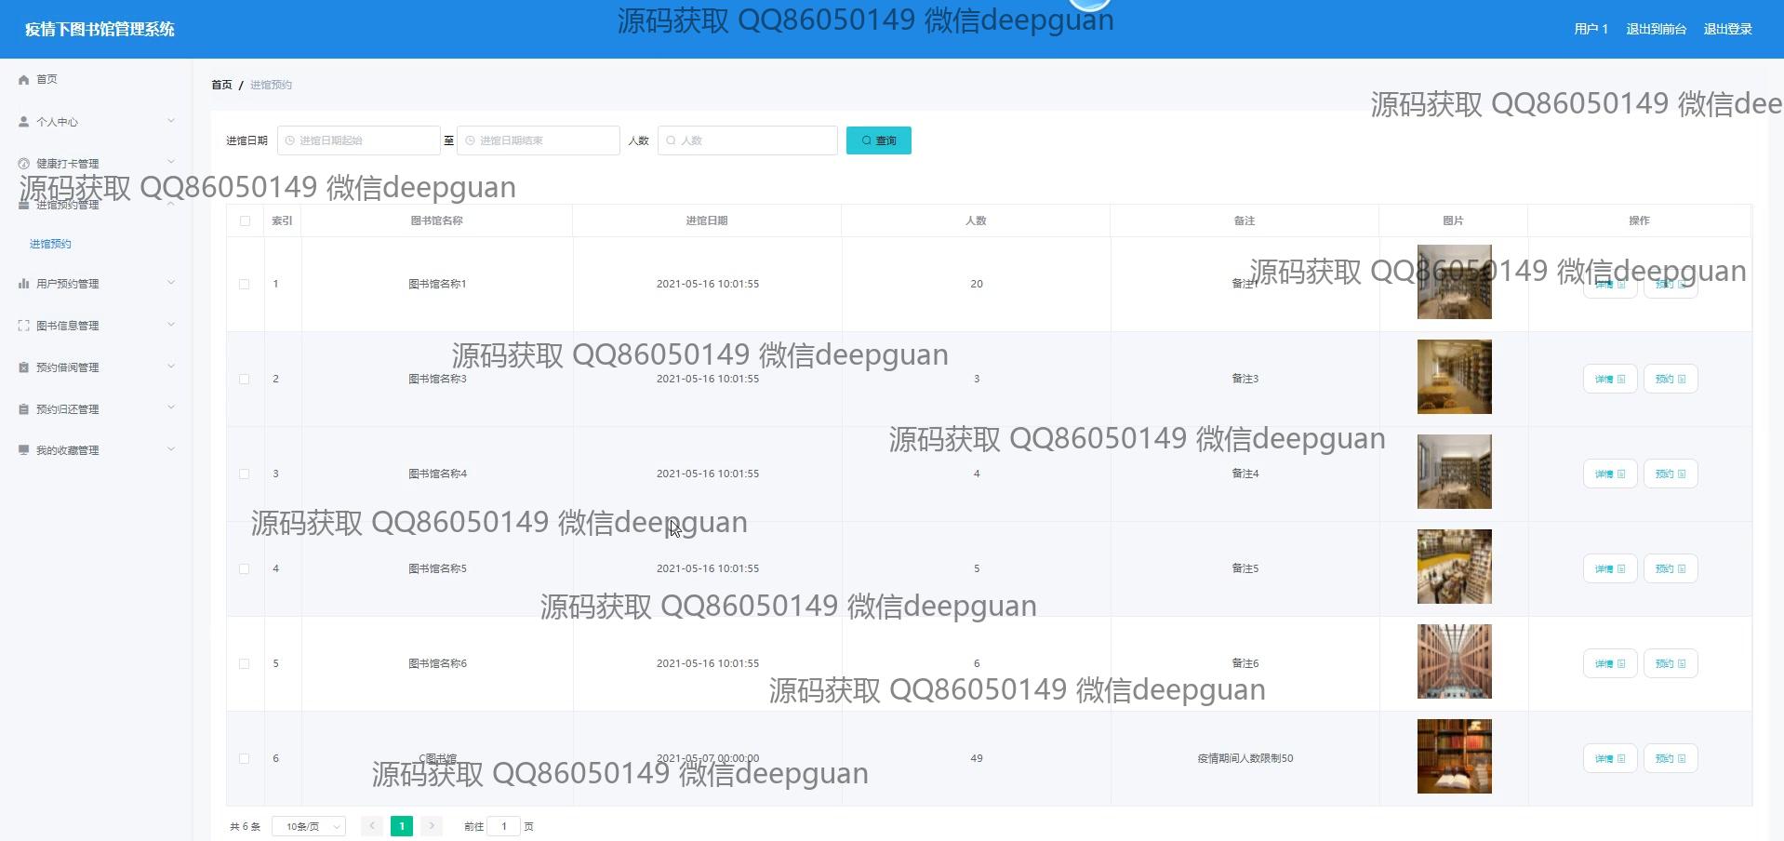This screenshot has height=841, width=1784.
Task: Focus the 进馆日期起始 start date field
Action: click(358, 140)
